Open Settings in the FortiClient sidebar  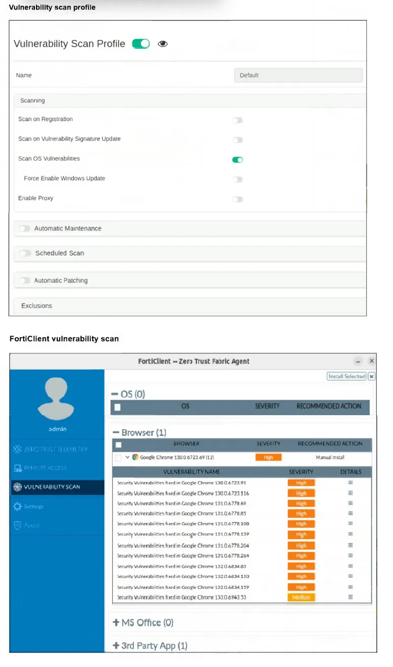[57, 506]
